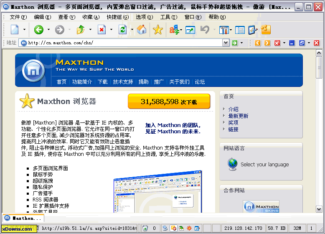
Task: Click the Up folder toolbar icon
Action: tap(81, 30)
